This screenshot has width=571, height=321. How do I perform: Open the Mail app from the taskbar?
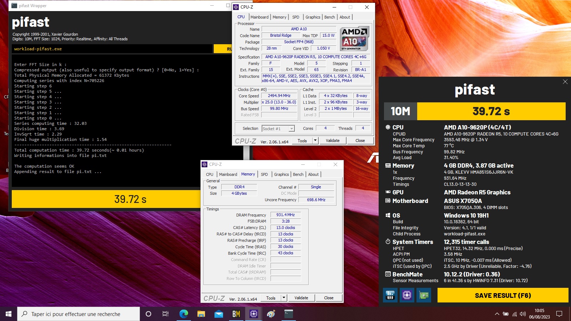[219, 314]
